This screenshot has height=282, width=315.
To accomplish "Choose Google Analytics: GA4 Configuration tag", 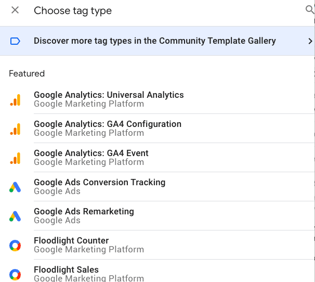I will (x=108, y=124).
